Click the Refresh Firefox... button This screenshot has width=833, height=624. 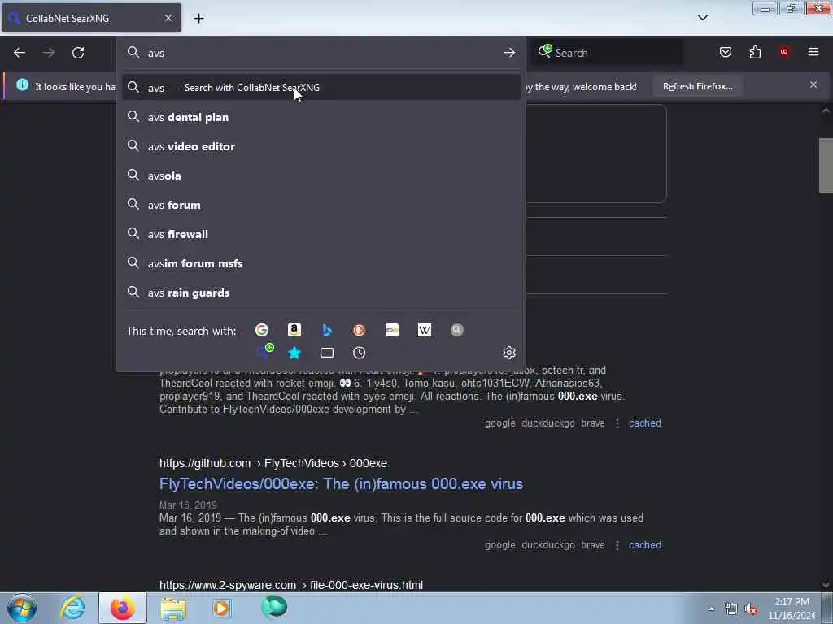(x=697, y=86)
